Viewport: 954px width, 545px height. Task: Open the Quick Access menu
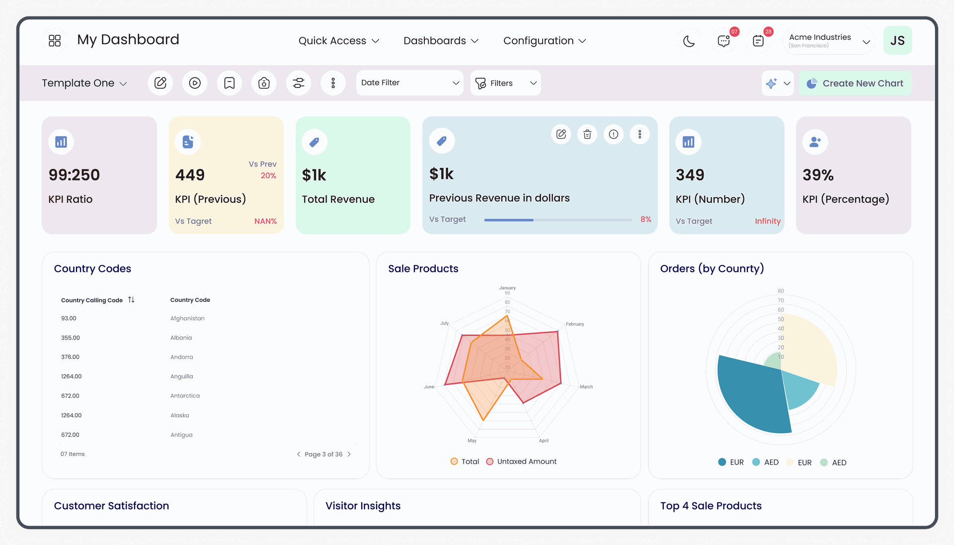tap(338, 41)
